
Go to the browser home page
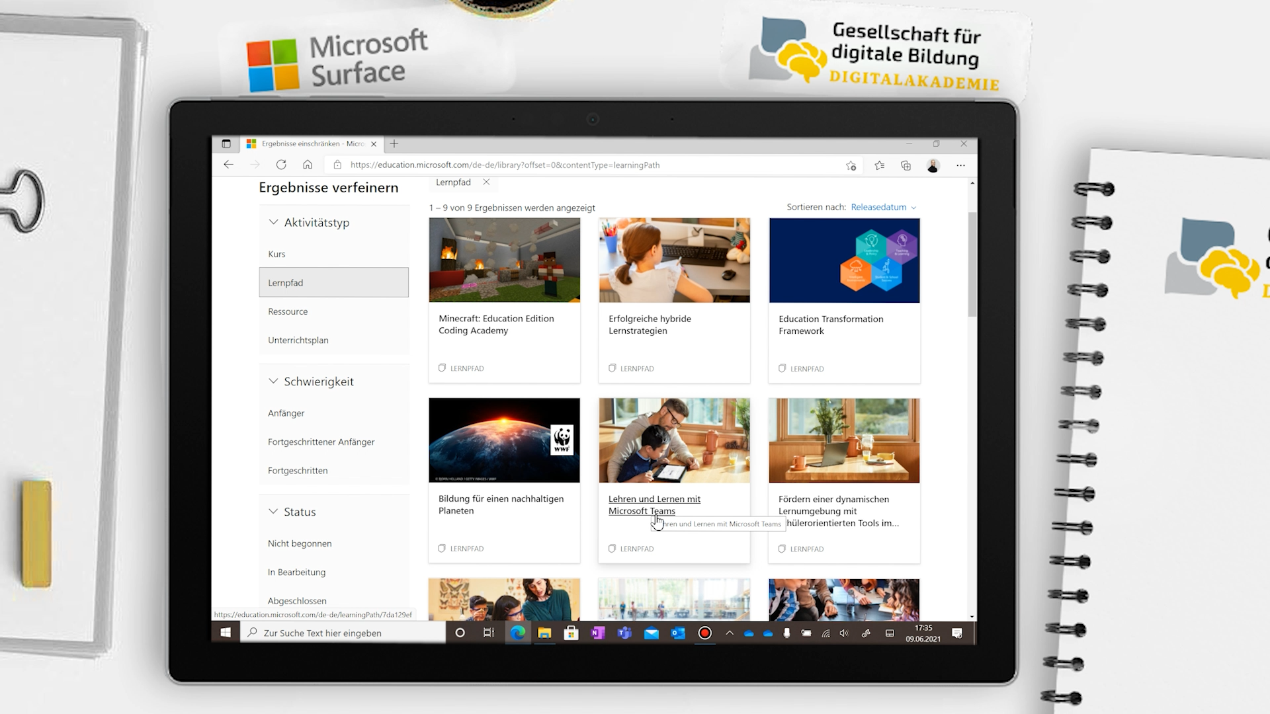pyautogui.click(x=308, y=165)
